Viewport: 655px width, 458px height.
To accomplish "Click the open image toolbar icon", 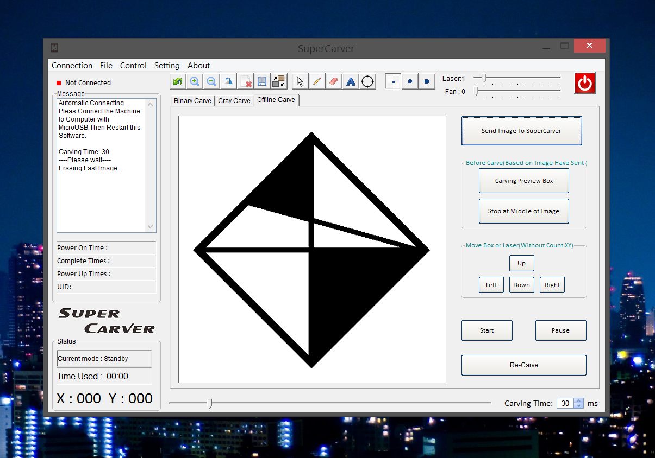I will 177,81.
